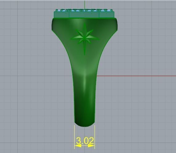This screenshot has height=153, width=176.
Task: Click the right yellow dimension arrowhead
Action: tap(91, 145)
